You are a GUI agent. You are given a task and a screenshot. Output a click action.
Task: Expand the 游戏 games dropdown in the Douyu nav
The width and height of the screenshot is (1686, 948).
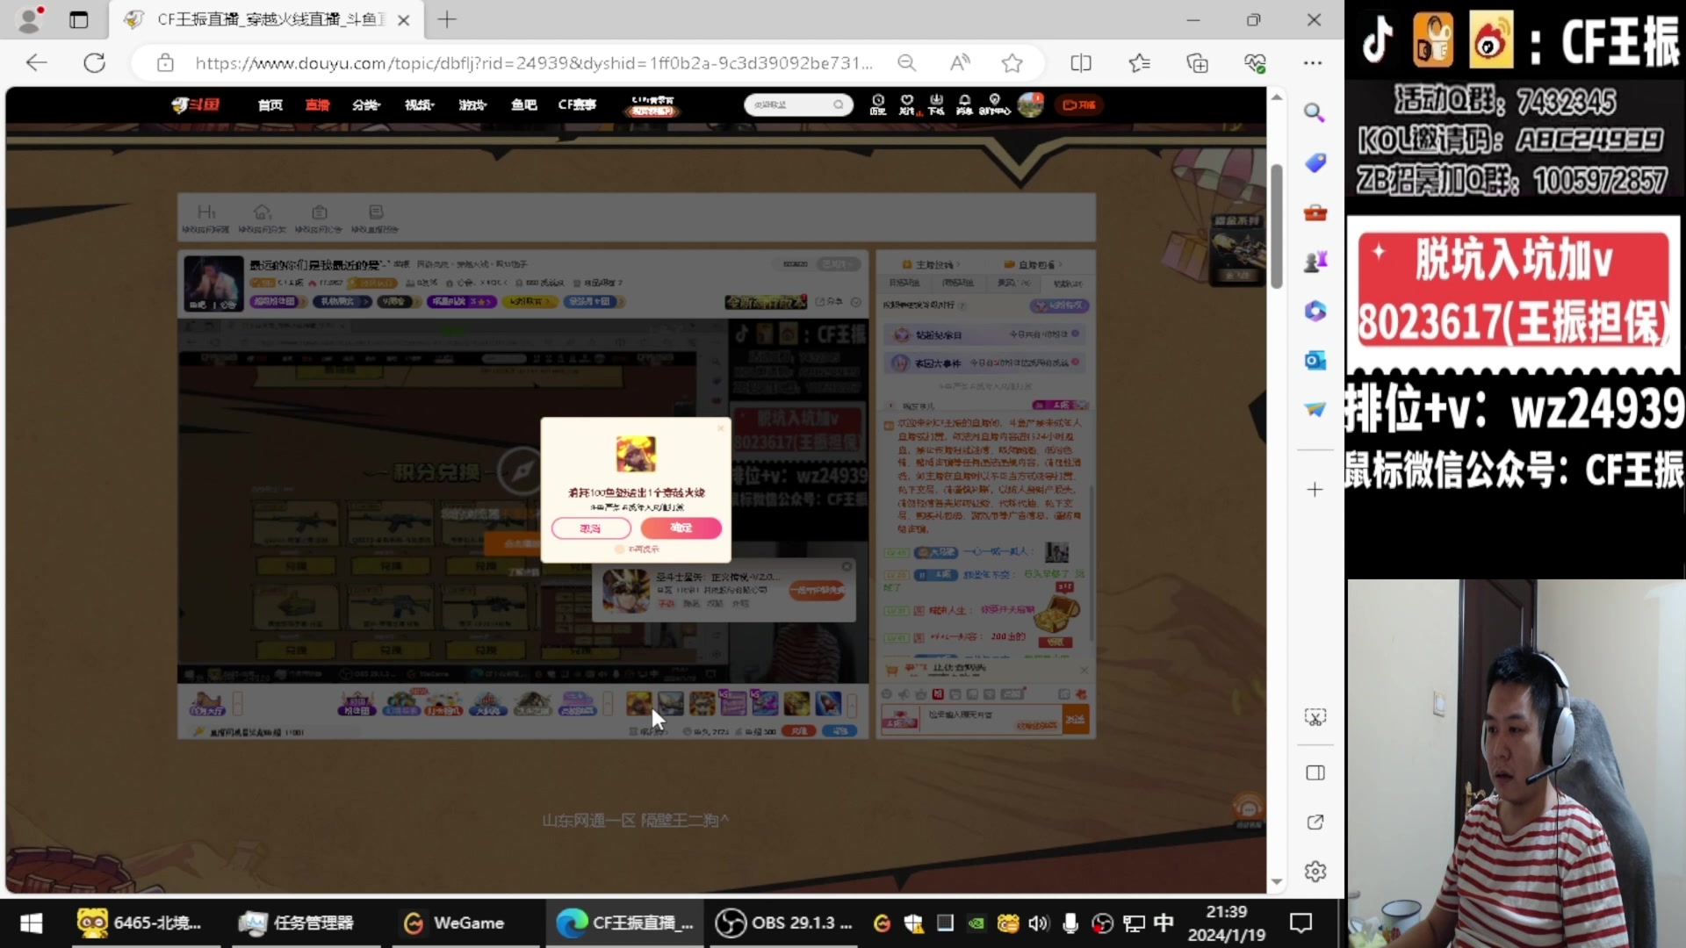click(472, 104)
